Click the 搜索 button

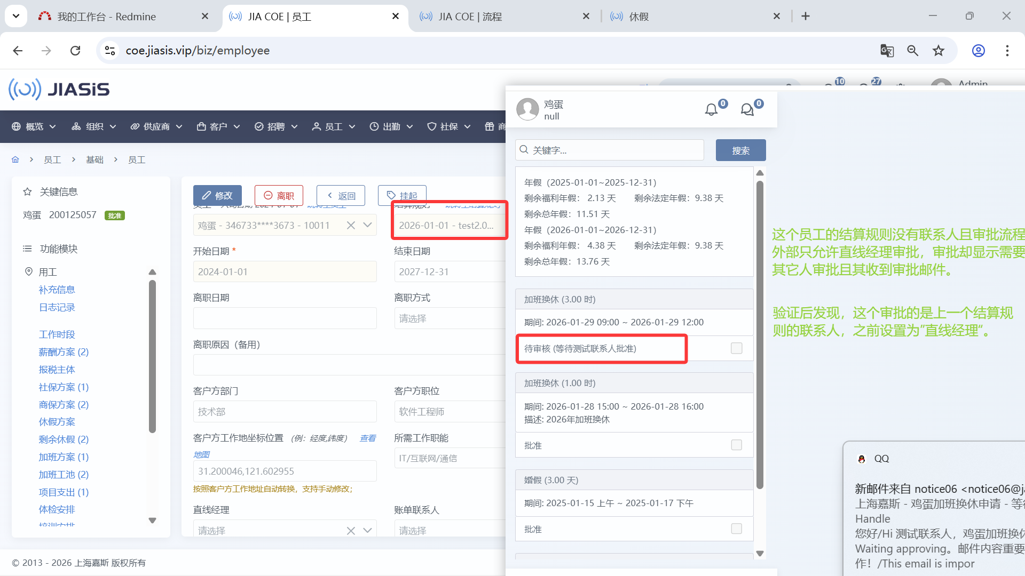point(740,150)
